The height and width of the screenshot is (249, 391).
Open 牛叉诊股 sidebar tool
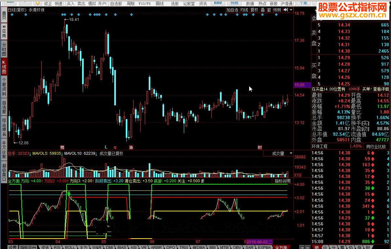[x=4, y=150]
